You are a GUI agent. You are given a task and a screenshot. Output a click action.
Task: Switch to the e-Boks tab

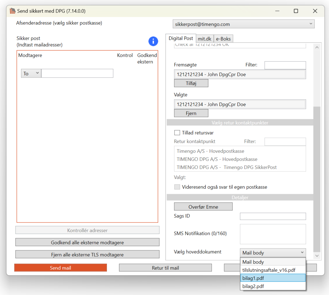pyautogui.click(x=223, y=39)
